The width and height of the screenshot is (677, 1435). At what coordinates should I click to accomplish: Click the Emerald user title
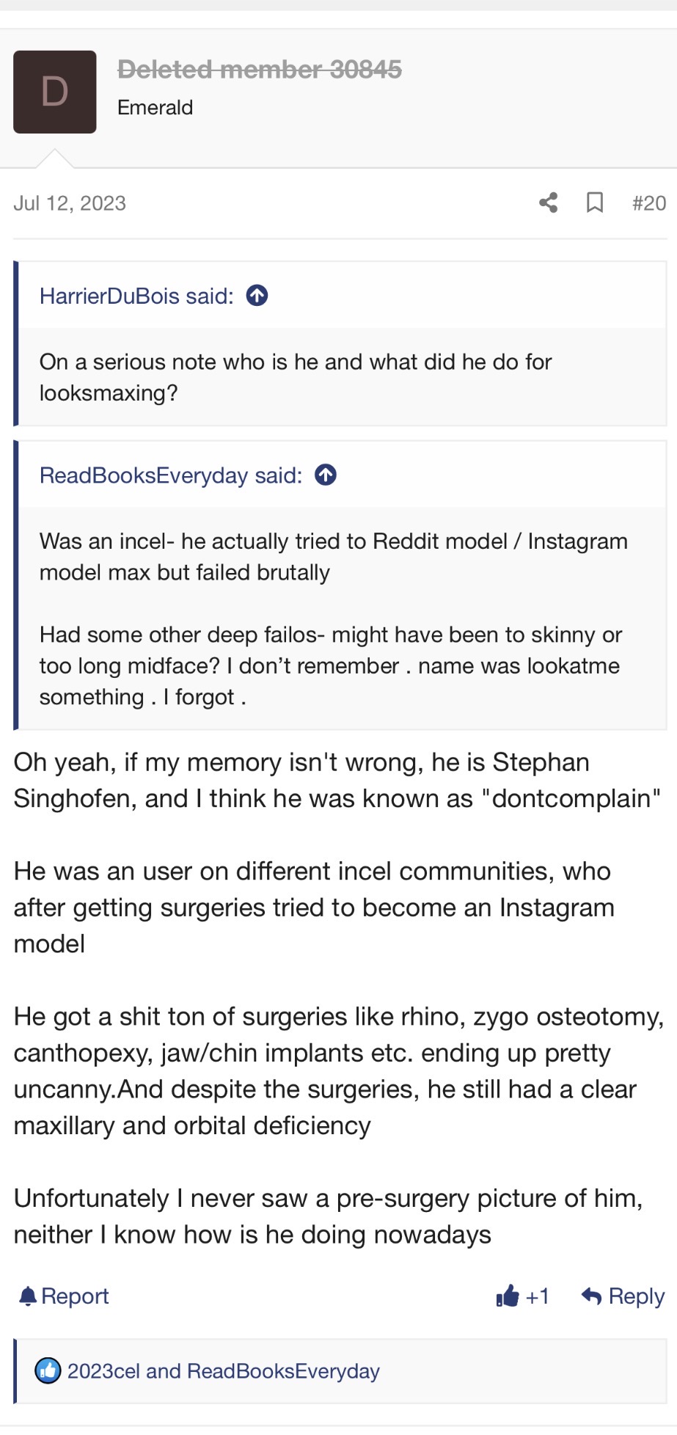click(155, 108)
